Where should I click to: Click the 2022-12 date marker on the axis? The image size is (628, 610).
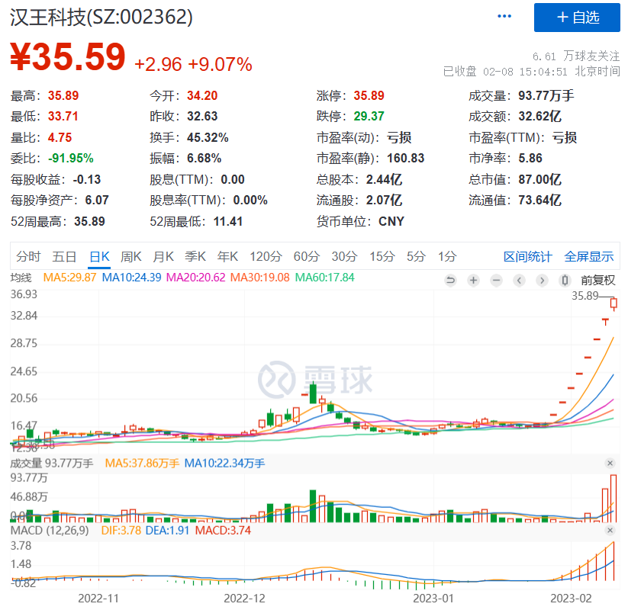(244, 599)
